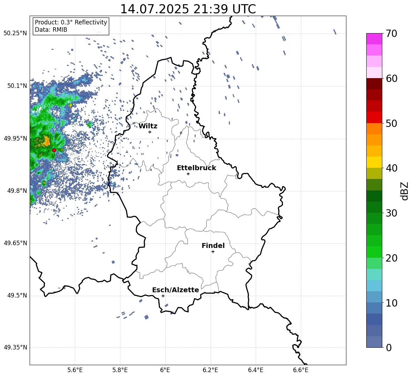Click the Product: 0.3° Reflectivity text
This screenshot has width=413, height=377.
pyautogui.click(x=71, y=22)
